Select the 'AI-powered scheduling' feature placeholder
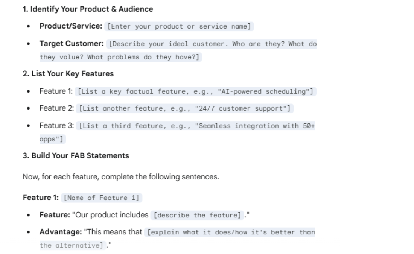Viewport: 414px width, 254px height. click(x=196, y=91)
